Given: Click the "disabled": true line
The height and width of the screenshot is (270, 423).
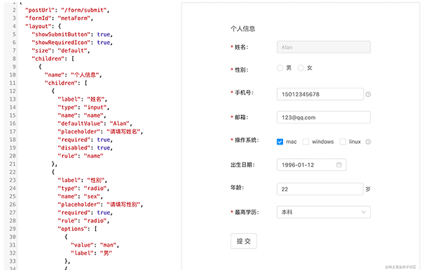Looking at the screenshot, I should [x=85, y=148].
